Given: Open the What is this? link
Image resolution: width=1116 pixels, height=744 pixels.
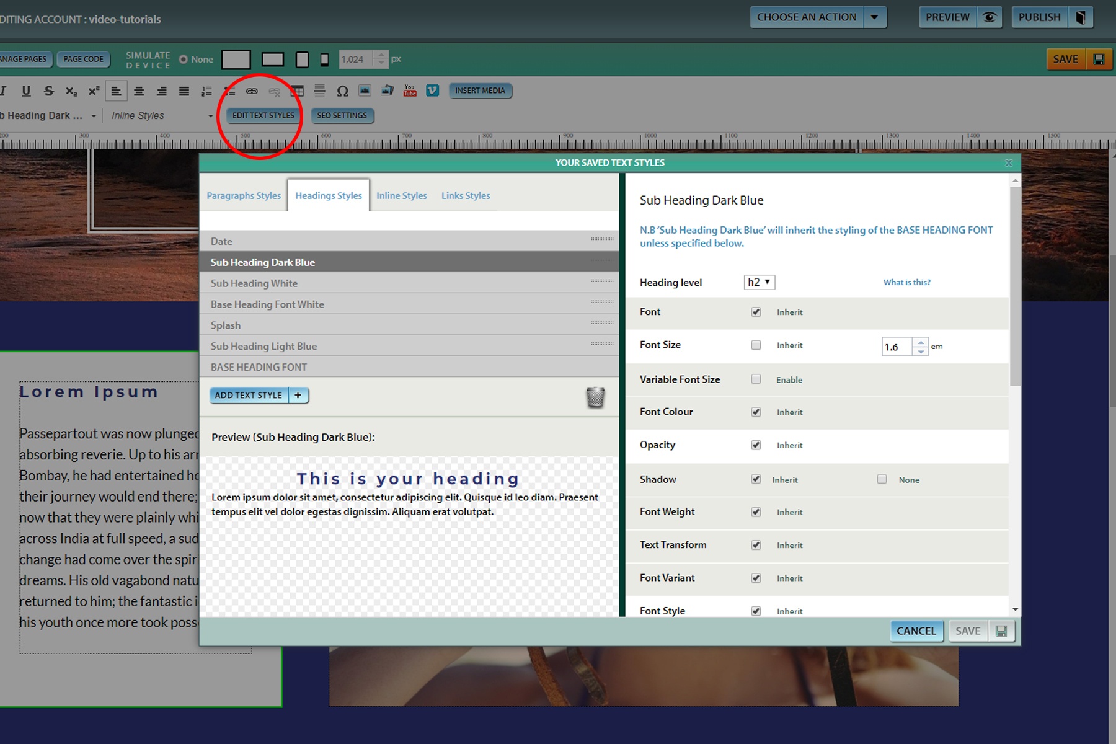Looking at the screenshot, I should [906, 282].
